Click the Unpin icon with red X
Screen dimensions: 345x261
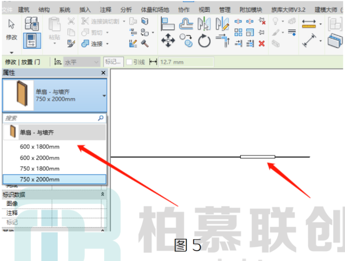pyautogui.click(x=262, y=21)
